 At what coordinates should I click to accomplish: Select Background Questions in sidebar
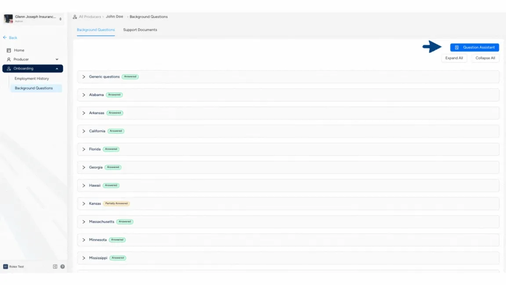(36, 88)
